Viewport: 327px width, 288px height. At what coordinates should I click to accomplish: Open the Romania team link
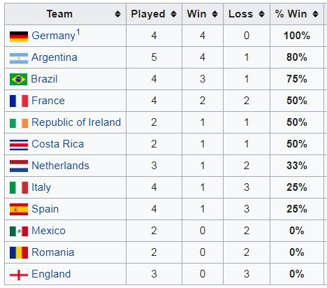pos(53,252)
